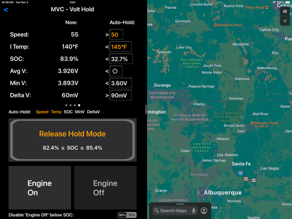Screen dimensions: 292x219
Task: Tap the last page indicator dot
Action: (x=79, y=105)
